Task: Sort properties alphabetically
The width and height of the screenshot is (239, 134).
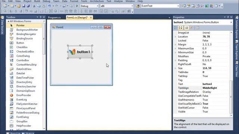Action: [x=181, y=28]
